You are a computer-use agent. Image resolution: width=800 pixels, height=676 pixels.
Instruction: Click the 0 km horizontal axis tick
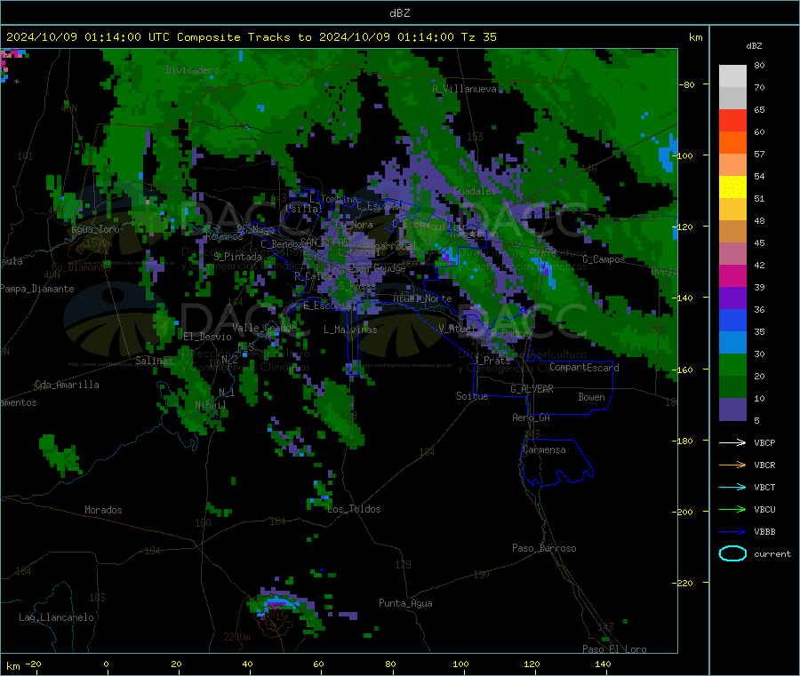[x=106, y=664]
